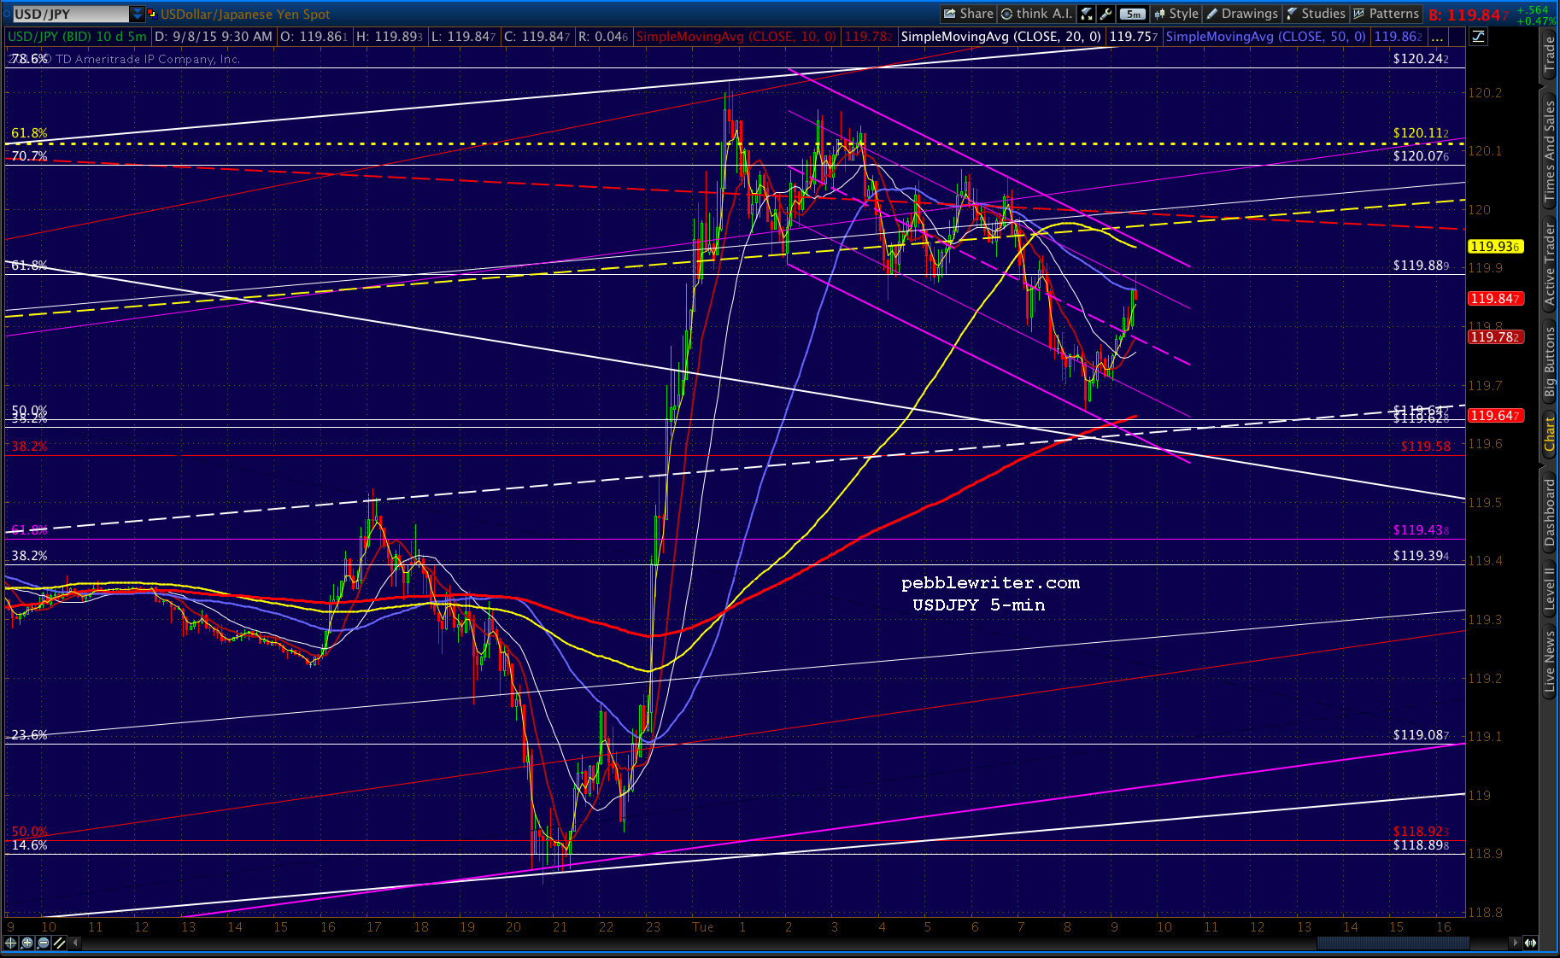
Task: Open the Big Buttons side tab
Action: 1550,363
